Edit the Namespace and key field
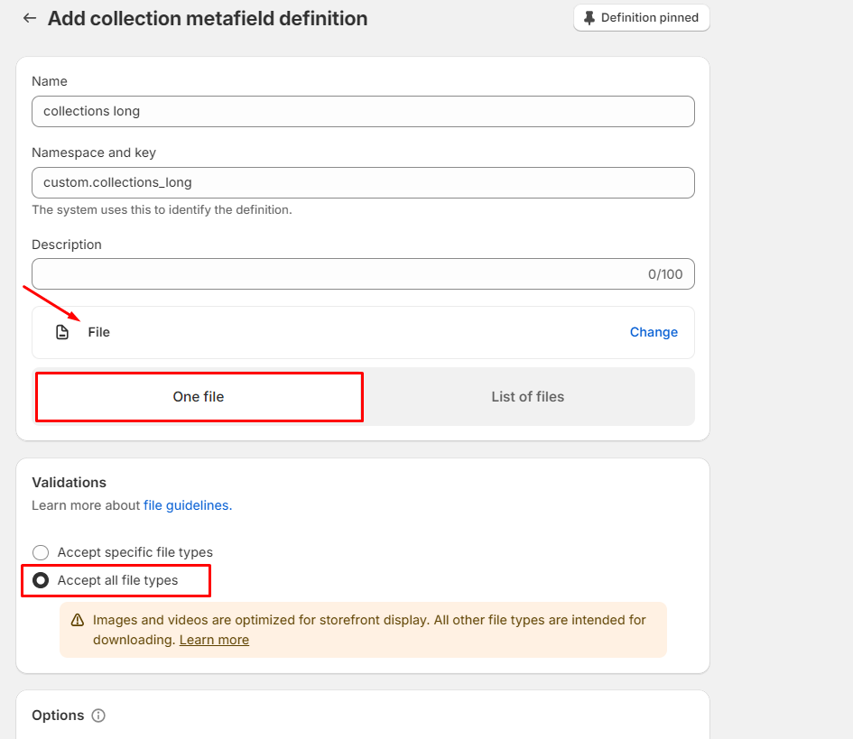The image size is (853, 739). (363, 182)
